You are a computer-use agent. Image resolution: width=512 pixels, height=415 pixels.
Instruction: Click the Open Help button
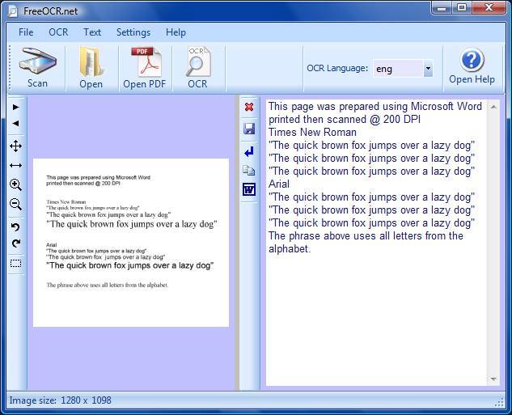click(x=472, y=66)
